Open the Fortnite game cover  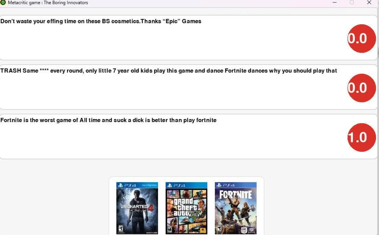[x=236, y=208]
